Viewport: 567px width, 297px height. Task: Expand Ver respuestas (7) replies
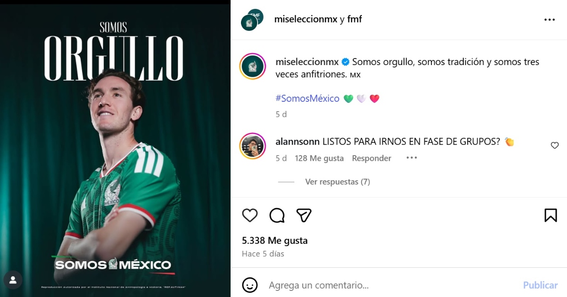pyautogui.click(x=337, y=181)
